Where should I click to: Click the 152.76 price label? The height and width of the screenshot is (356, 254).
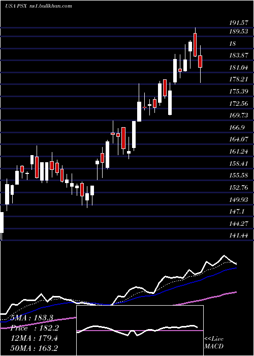[239, 188]
